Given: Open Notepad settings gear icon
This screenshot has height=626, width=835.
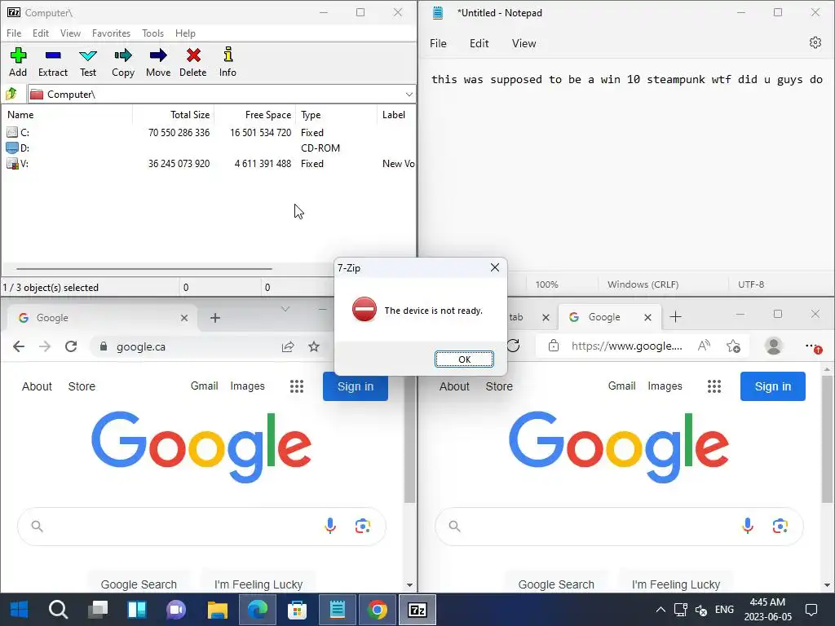Looking at the screenshot, I should 815,42.
